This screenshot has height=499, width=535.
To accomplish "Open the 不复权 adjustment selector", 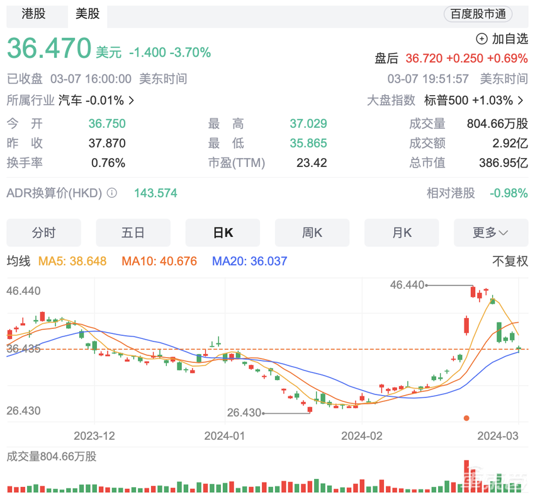I will coord(512,260).
